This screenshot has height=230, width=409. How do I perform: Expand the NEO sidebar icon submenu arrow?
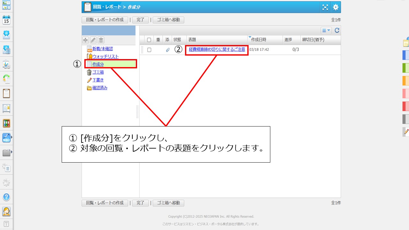(12, 137)
